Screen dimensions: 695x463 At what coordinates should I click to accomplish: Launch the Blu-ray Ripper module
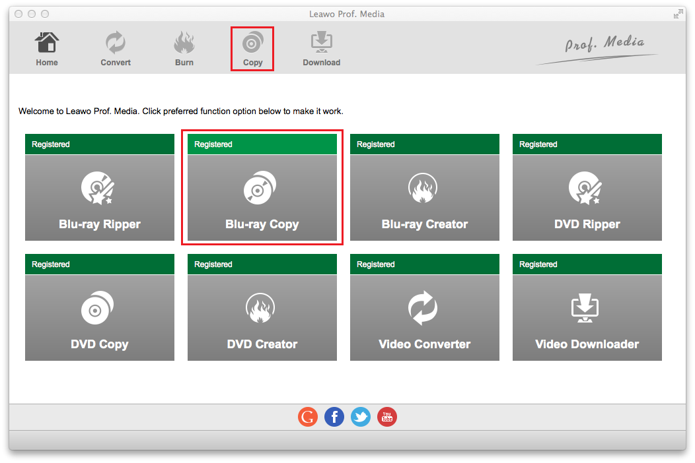pyautogui.click(x=100, y=198)
